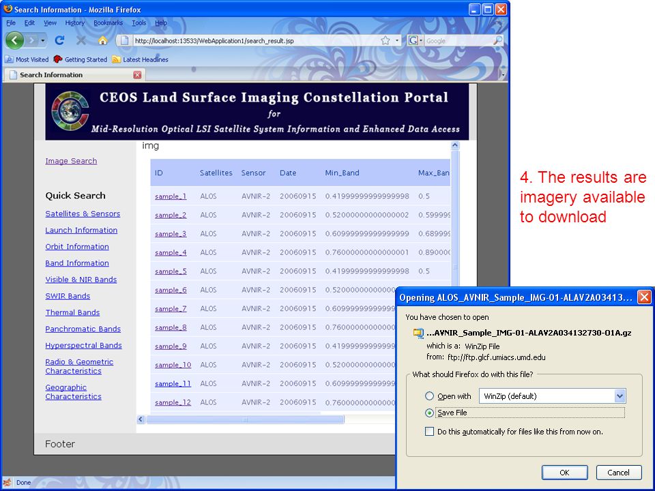Screen dimensions: 655x491
Task: Open the Satellites & Sensors link
Action: click(83, 213)
